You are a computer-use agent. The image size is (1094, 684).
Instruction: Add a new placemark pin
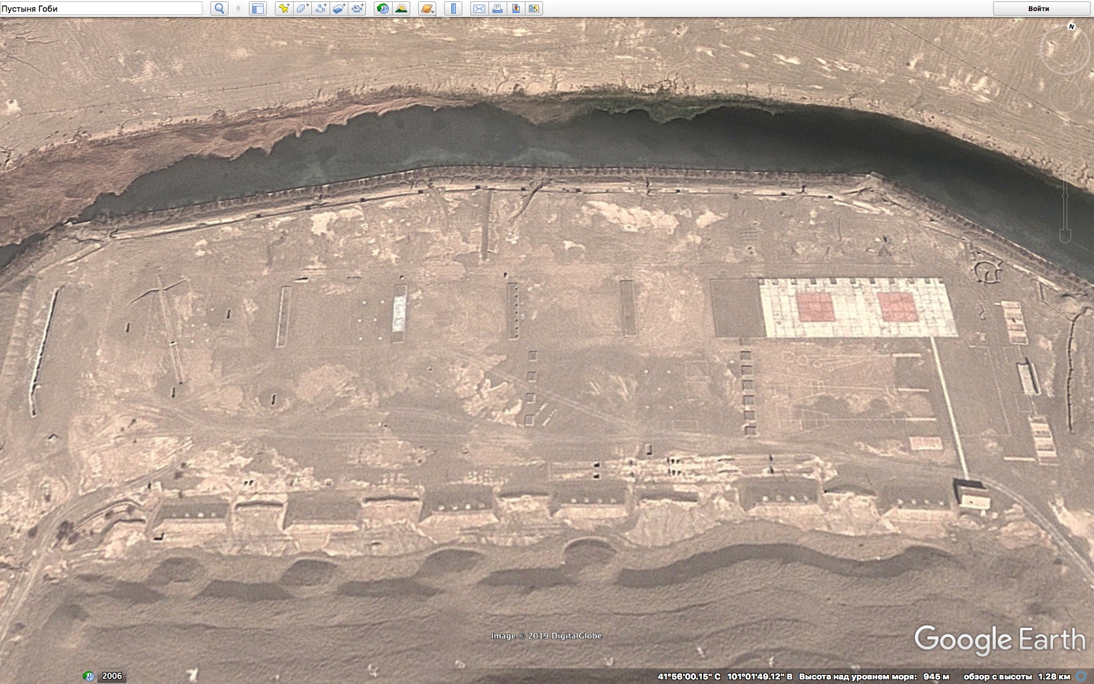pyautogui.click(x=283, y=8)
